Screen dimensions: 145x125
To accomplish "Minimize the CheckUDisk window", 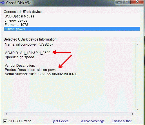I will click(x=119, y=2).
